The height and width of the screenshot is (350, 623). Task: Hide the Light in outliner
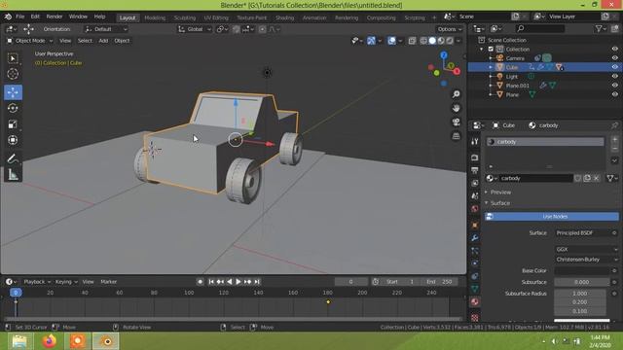click(x=614, y=77)
